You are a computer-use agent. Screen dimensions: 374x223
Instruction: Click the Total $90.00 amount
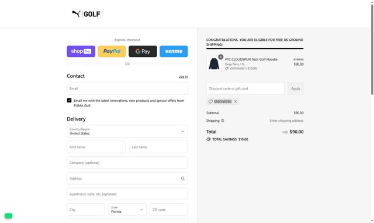pos(296,132)
